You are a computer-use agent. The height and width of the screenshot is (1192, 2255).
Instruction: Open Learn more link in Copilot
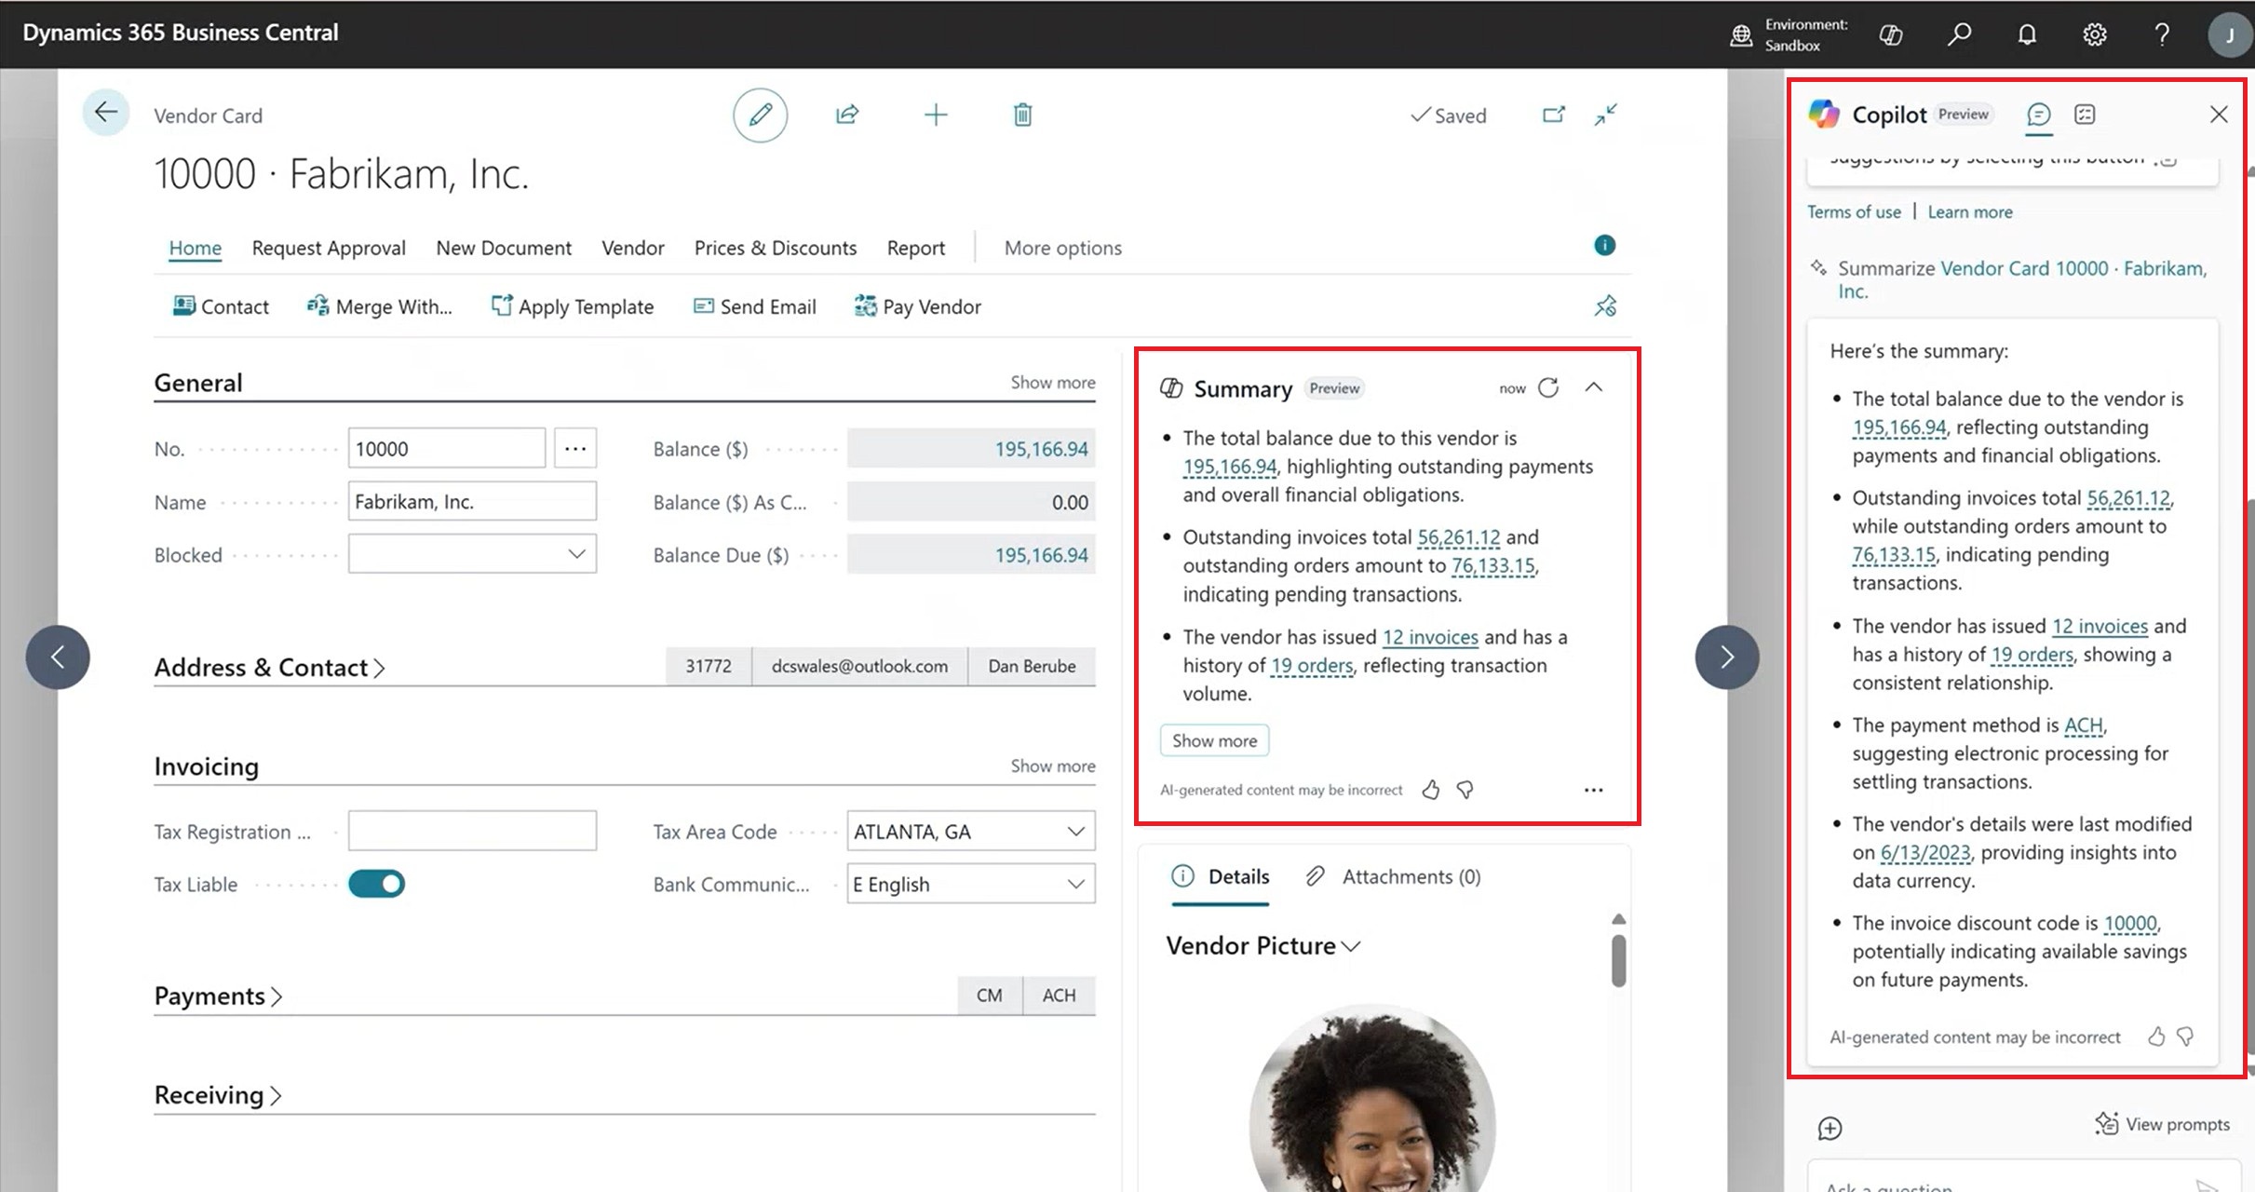tap(1969, 211)
